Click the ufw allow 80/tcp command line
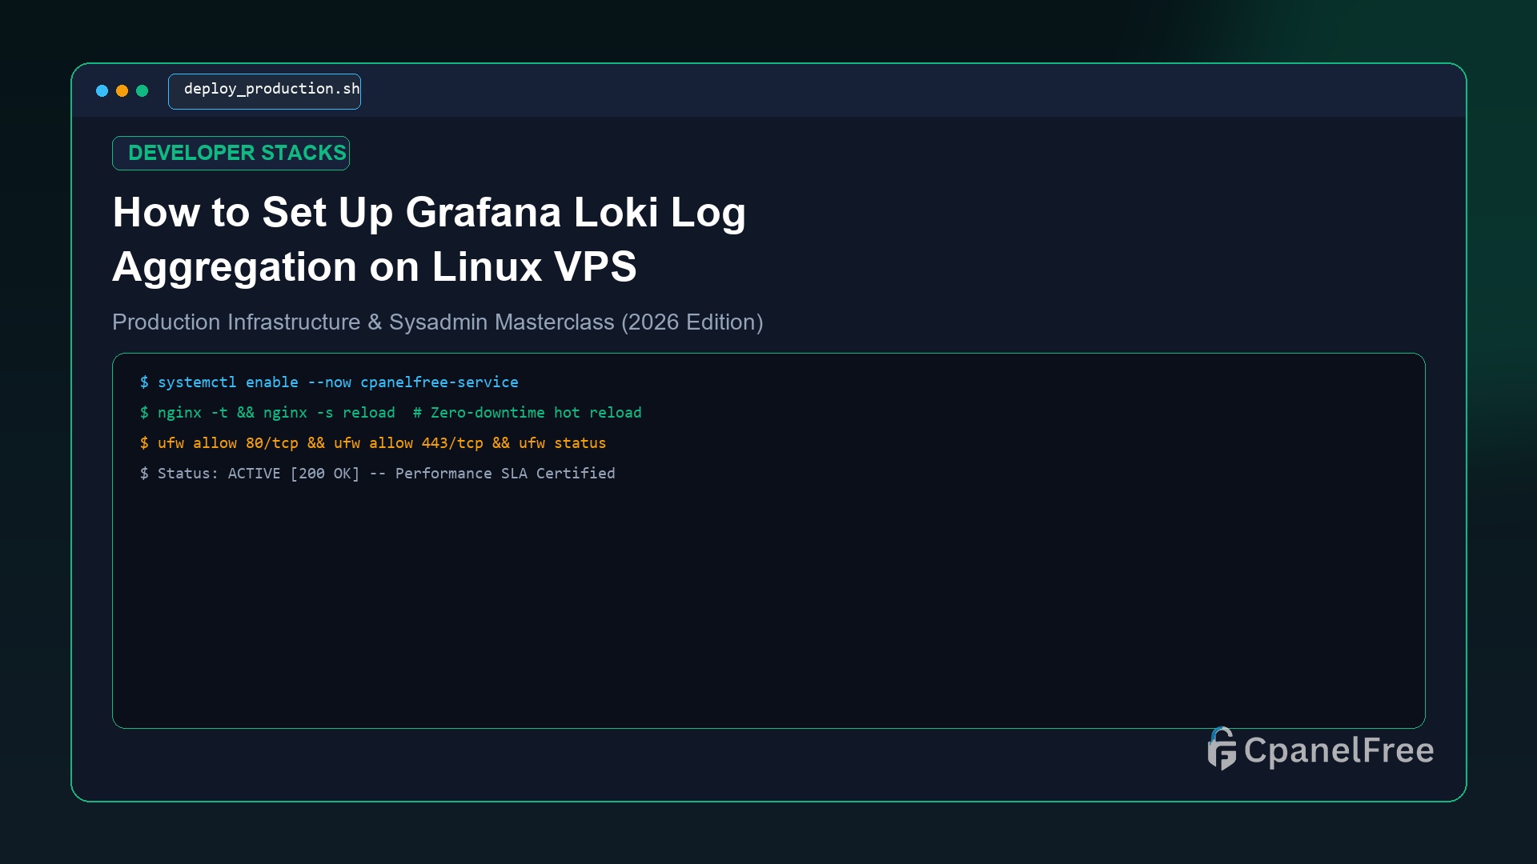Viewport: 1537px width, 864px height. (x=373, y=443)
